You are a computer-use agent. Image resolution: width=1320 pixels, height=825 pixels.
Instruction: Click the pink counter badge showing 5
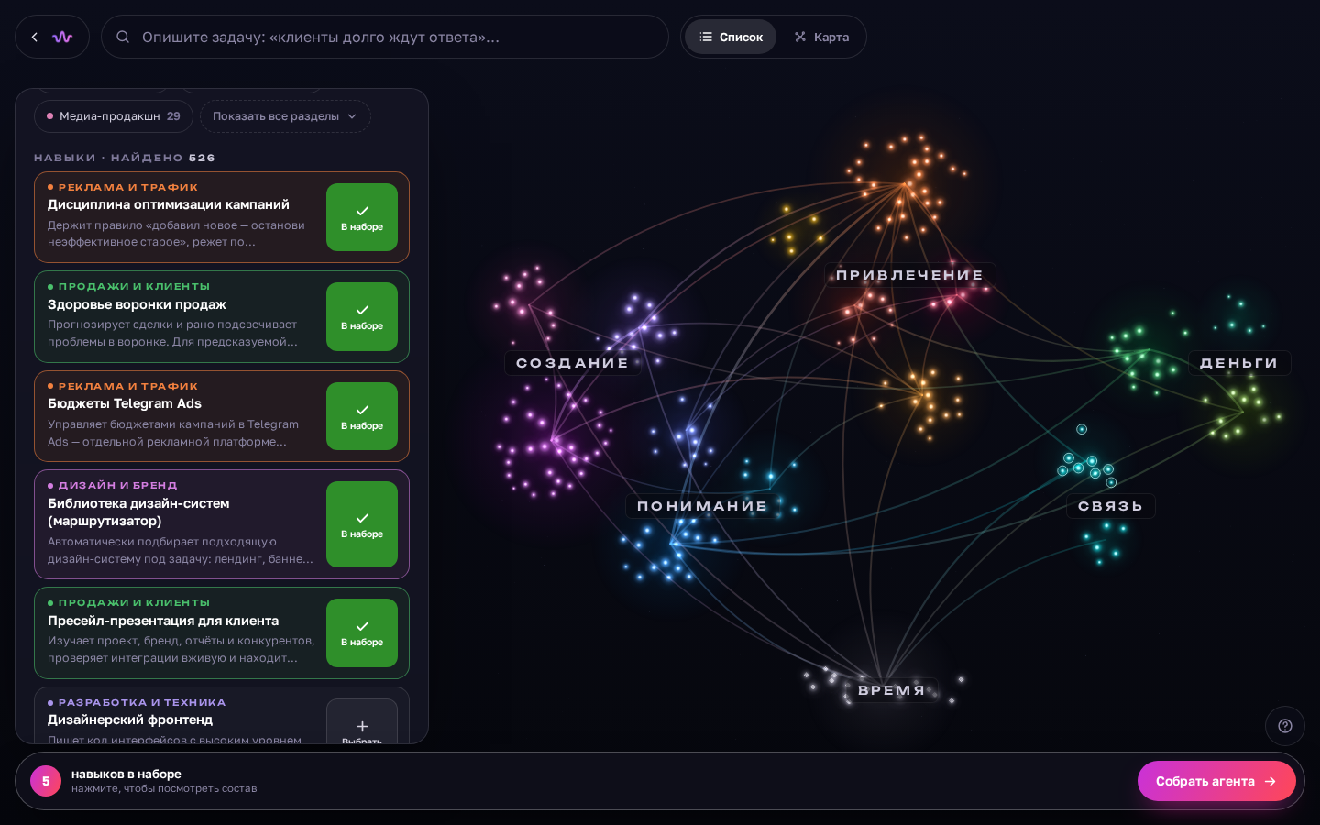pyautogui.click(x=46, y=781)
